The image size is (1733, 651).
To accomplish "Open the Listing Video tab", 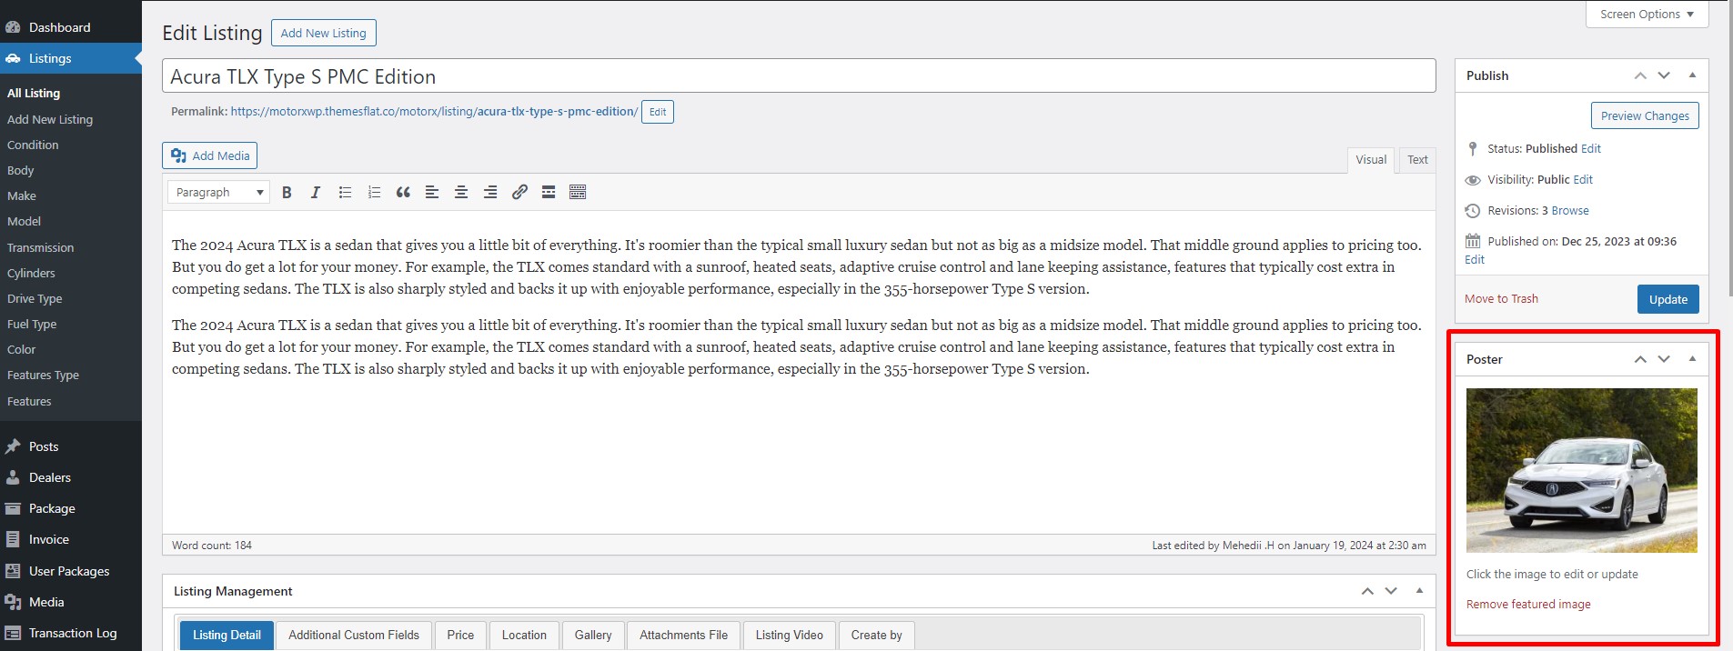I will click(x=789, y=635).
